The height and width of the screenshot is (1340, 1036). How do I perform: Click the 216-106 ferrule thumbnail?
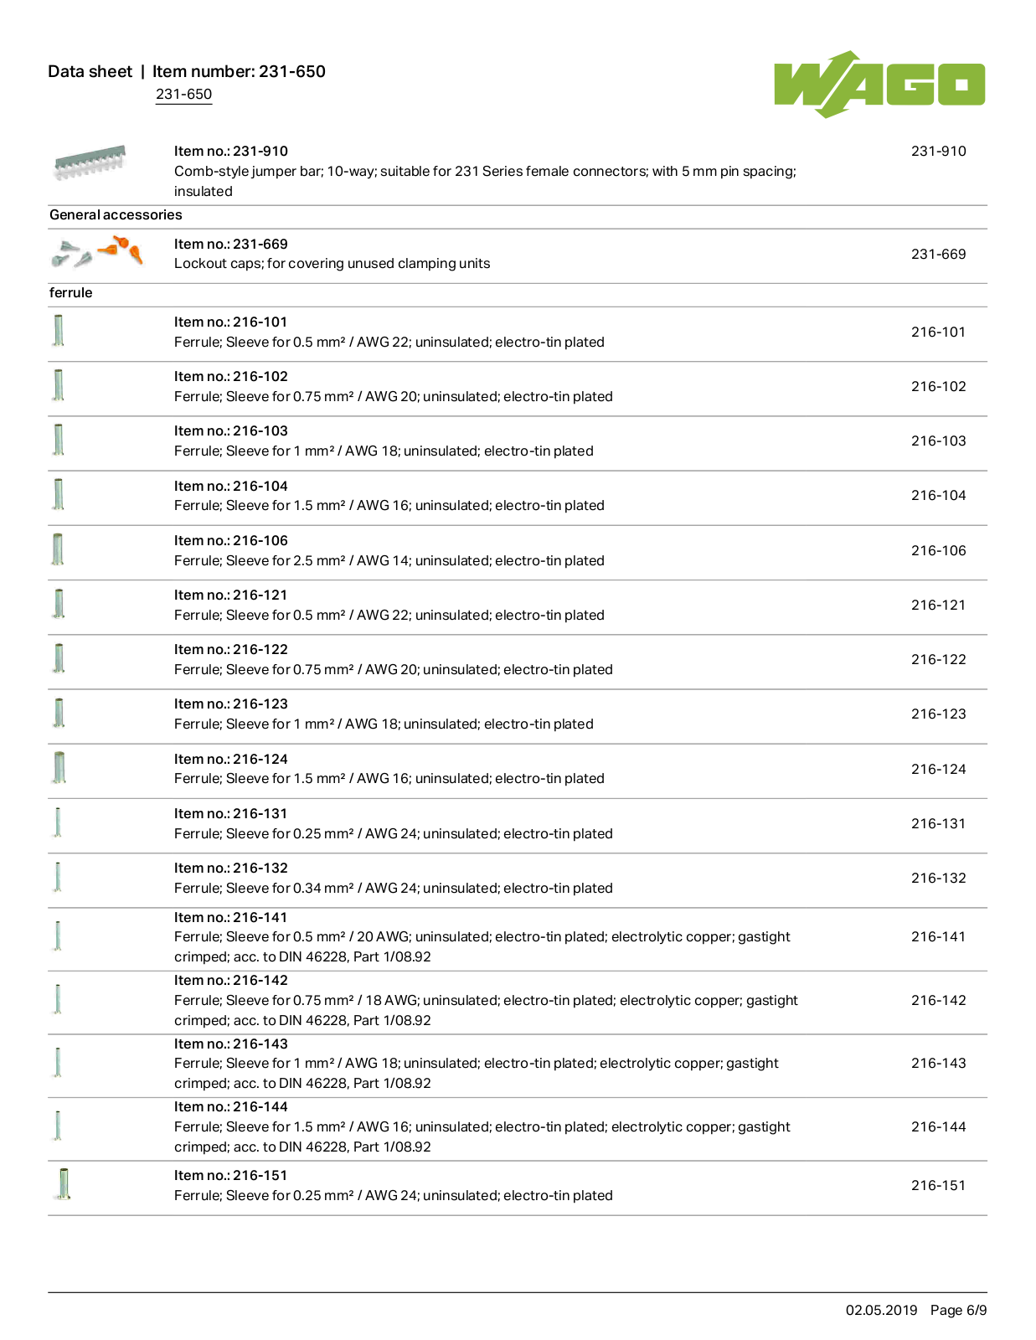tap(58, 549)
